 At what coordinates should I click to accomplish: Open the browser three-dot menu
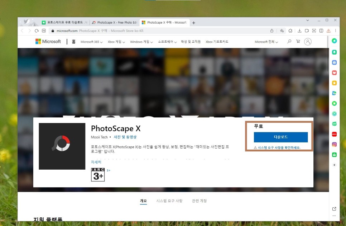coord(335,31)
